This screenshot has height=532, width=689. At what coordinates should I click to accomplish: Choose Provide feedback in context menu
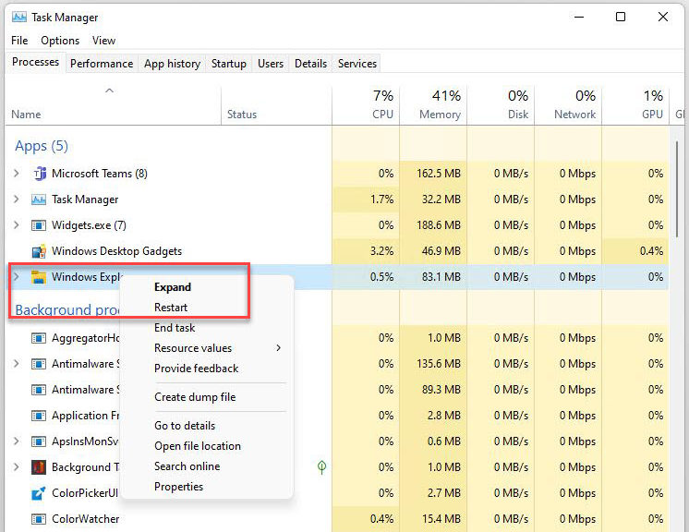pos(197,369)
